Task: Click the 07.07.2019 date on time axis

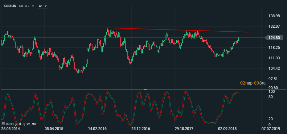Action: coord(270,129)
